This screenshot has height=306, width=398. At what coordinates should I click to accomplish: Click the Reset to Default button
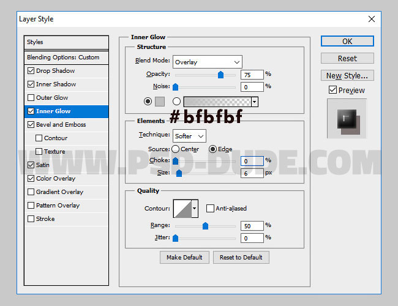241,257
